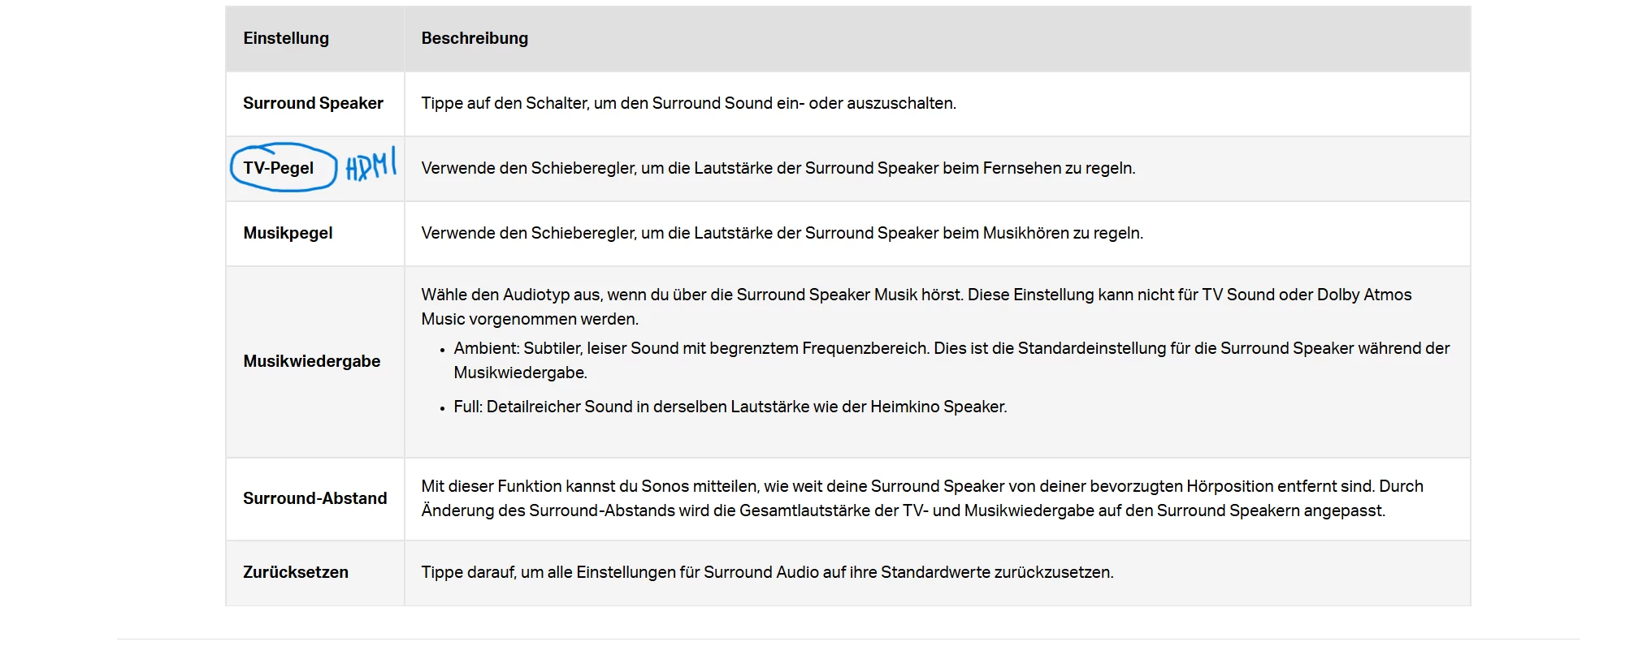
Task: Click the Einstellung column header
Action: pyautogui.click(x=286, y=38)
